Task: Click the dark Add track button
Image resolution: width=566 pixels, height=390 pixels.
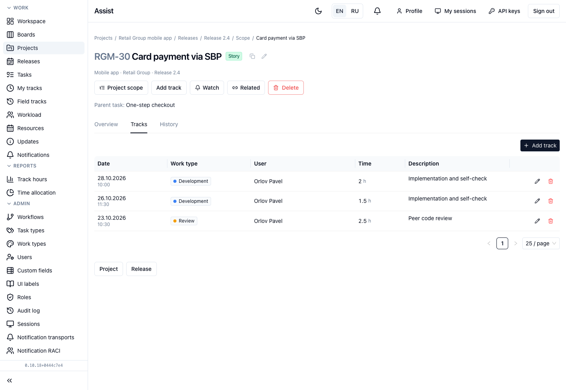Action: coord(540,145)
